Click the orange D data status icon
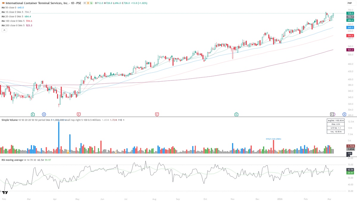Image resolution: width=357 pixels, height=201 pixels. [88, 3]
